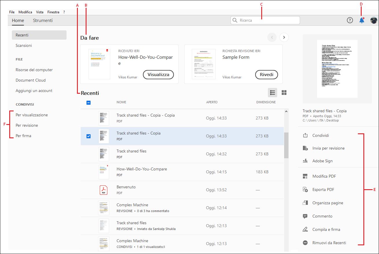The width and height of the screenshot is (379, 254).
Task: Click the Condividi share icon
Action: (305, 135)
